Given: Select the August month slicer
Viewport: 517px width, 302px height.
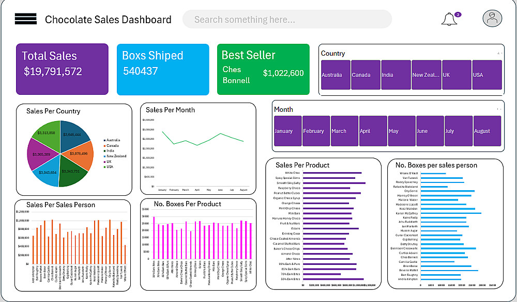Looking at the screenshot, I should 487,131.
